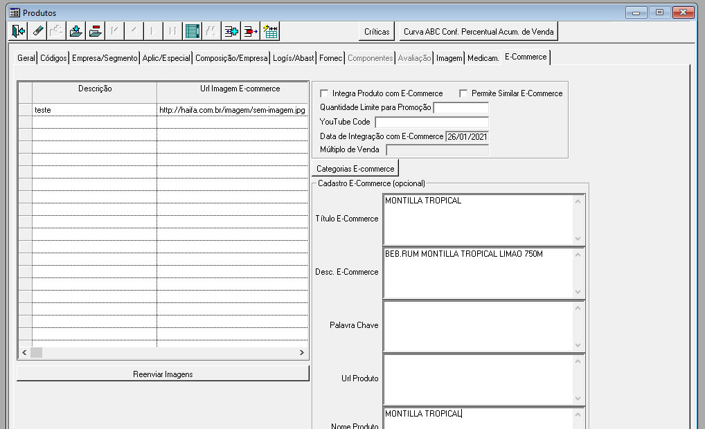
Task: Click inside the Desc. E-Commerce text box
Action: click(x=479, y=273)
